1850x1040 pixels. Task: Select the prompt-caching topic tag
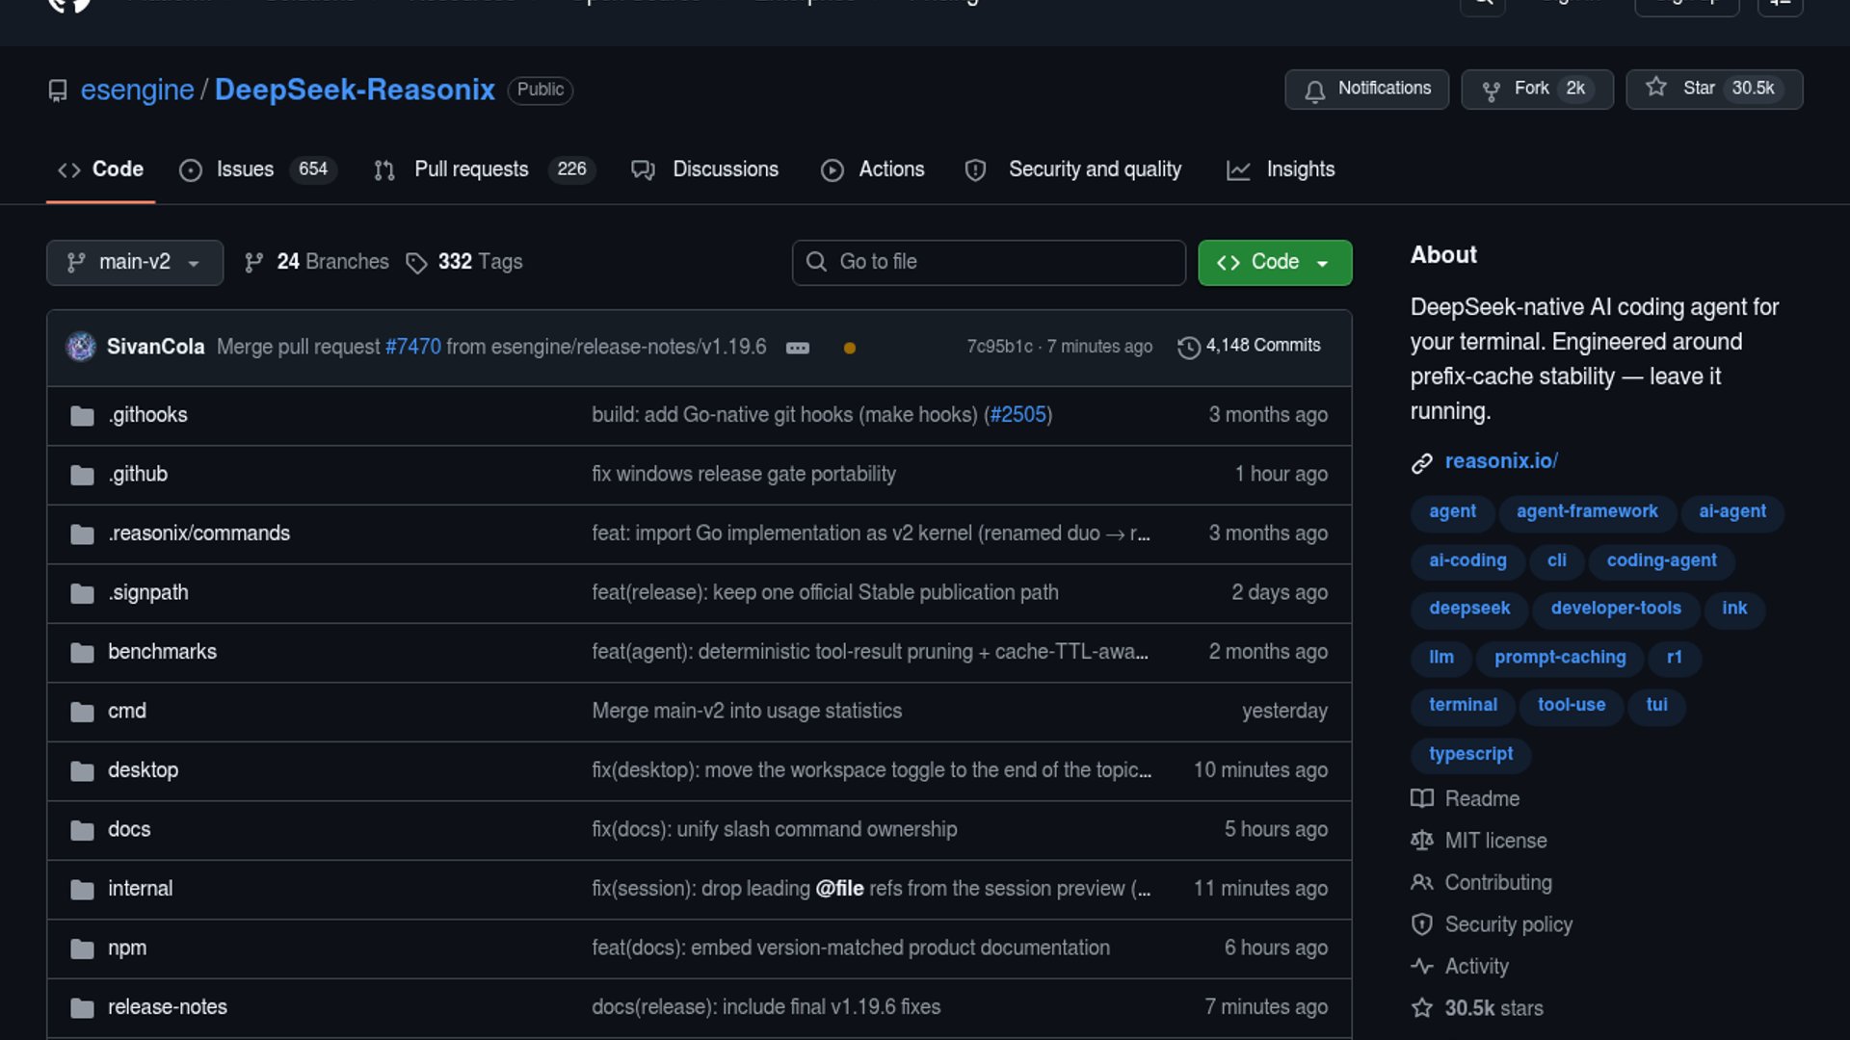[x=1560, y=659]
